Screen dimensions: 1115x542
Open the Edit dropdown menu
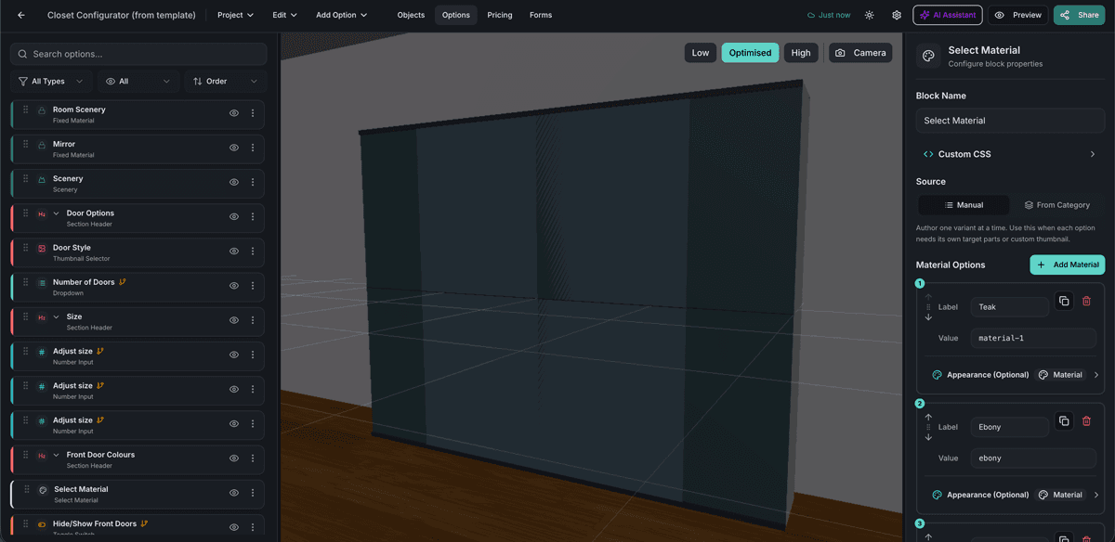click(285, 15)
